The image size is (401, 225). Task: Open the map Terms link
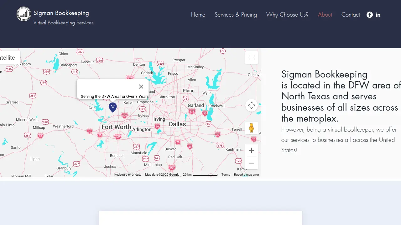tap(226, 175)
